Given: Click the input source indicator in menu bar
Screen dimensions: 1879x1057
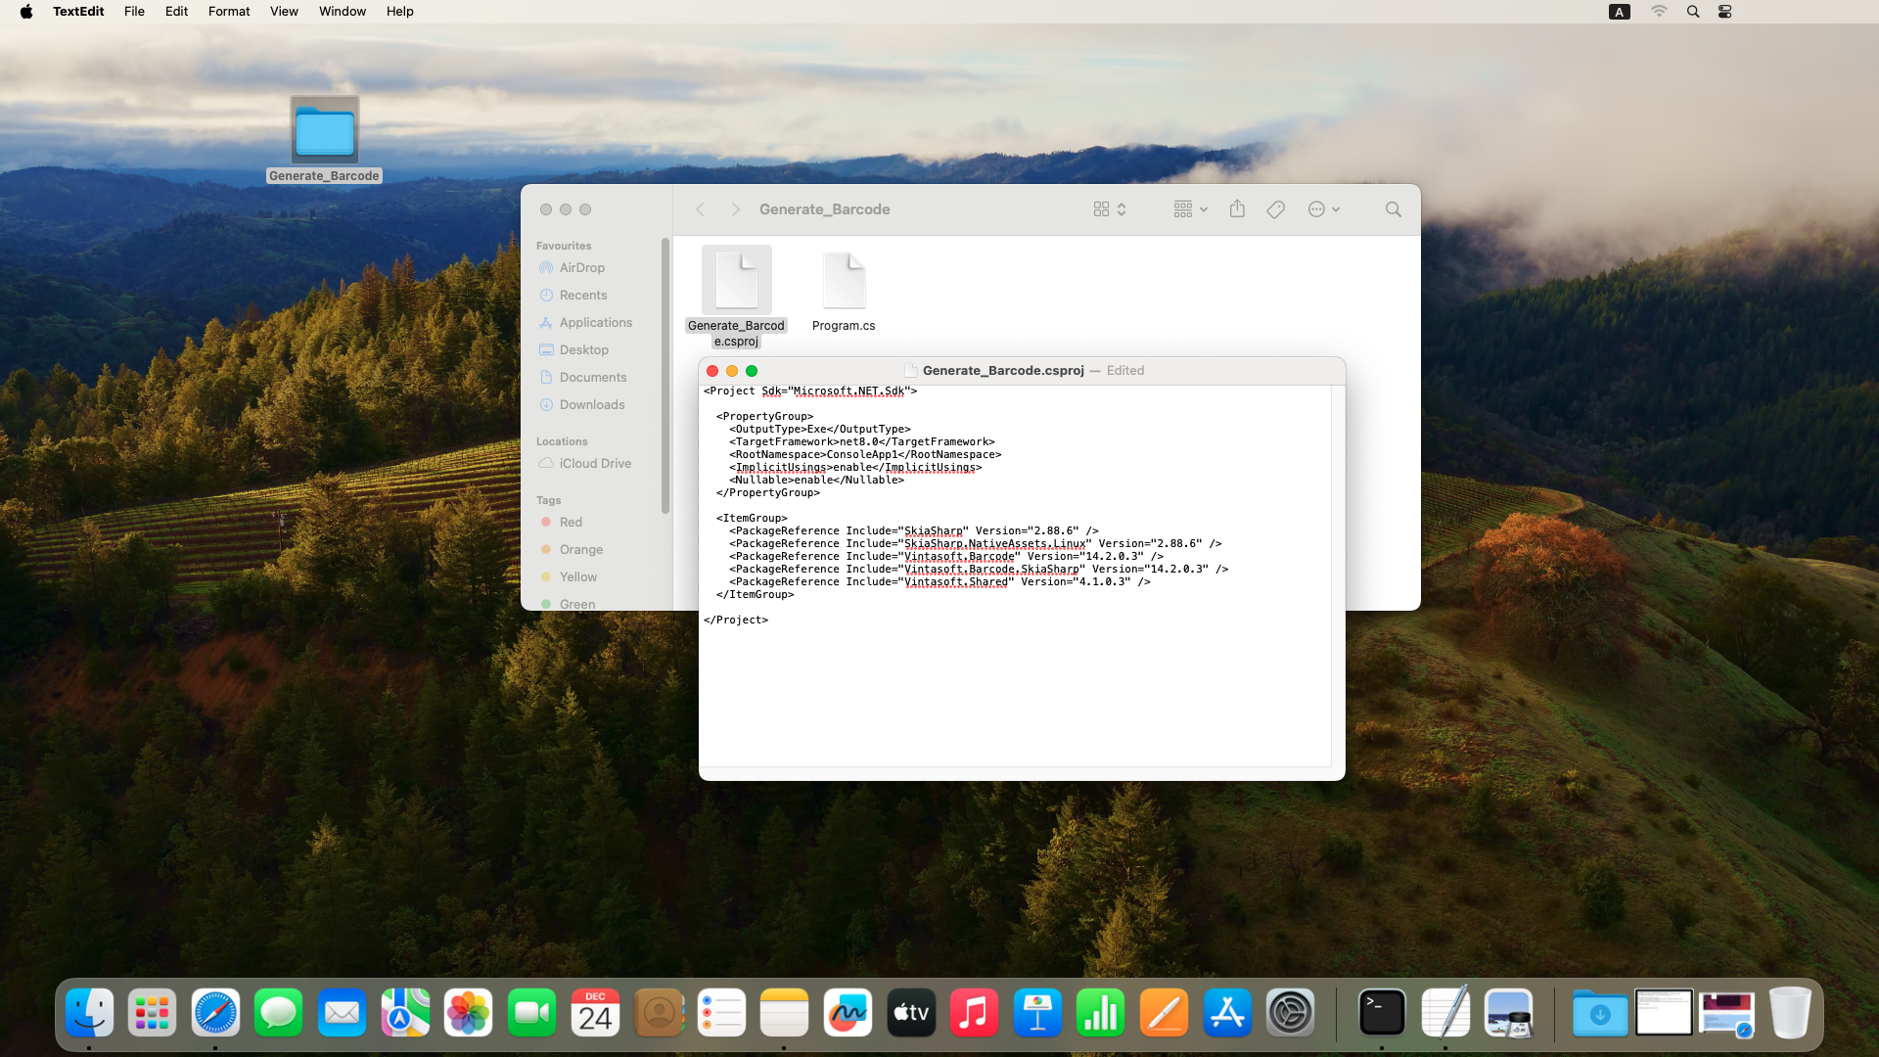Looking at the screenshot, I should 1620,12.
